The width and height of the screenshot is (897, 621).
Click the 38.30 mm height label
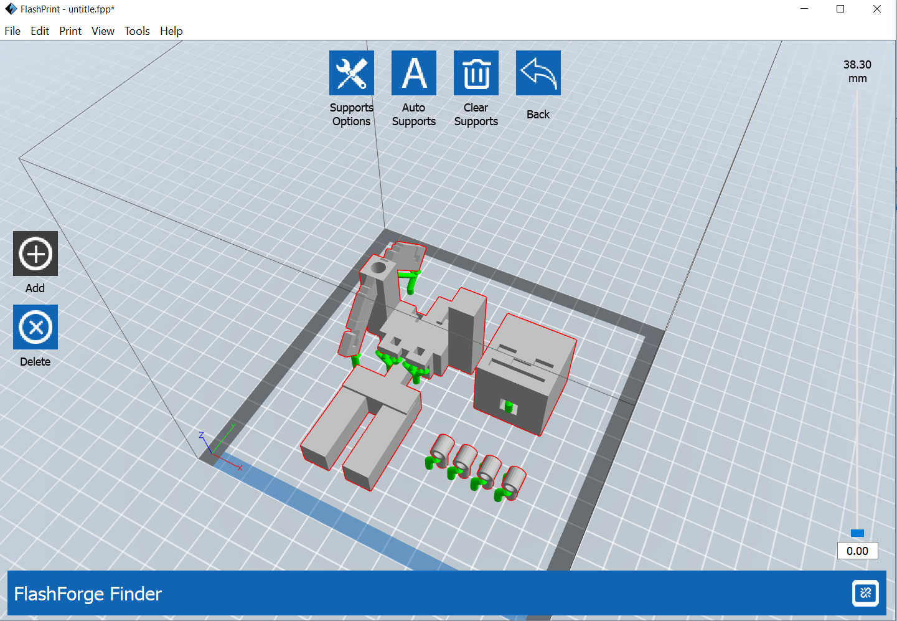(857, 72)
